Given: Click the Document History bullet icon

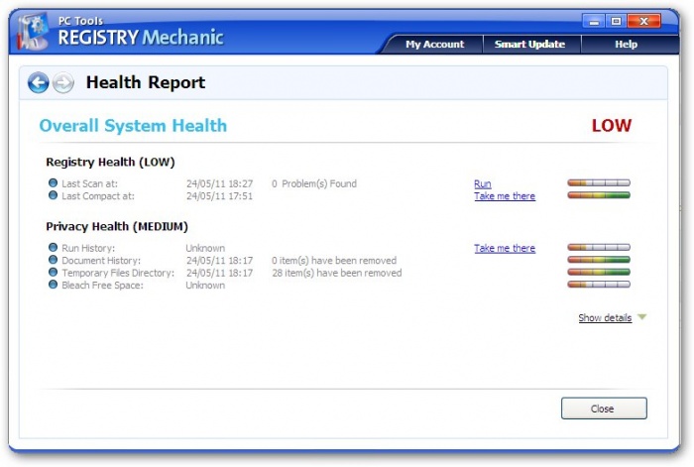Looking at the screenshot, I should (54, 260).
